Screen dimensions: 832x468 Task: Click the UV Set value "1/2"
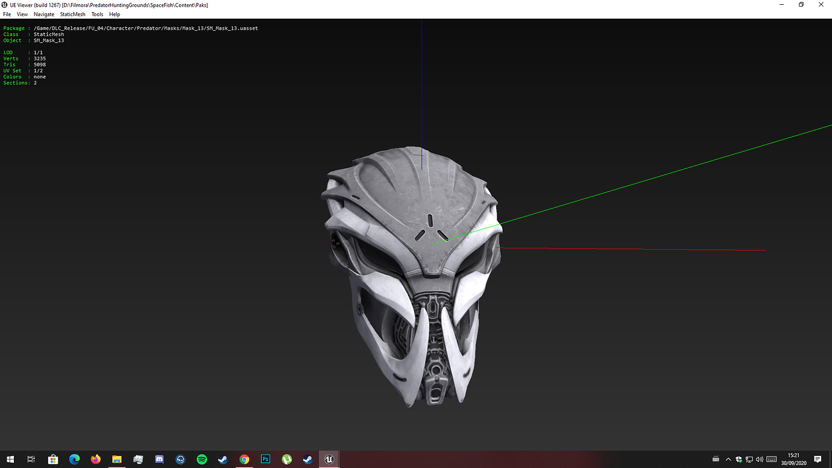tap(39, 71)
